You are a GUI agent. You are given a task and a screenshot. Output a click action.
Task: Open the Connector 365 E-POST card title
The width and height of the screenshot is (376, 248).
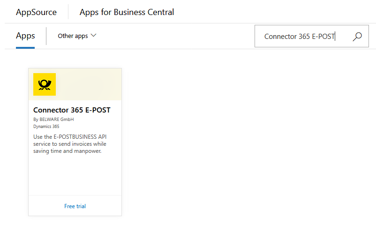[72, 110]
